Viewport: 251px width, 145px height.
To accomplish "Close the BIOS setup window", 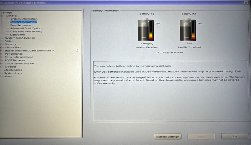I will [246, 3].
